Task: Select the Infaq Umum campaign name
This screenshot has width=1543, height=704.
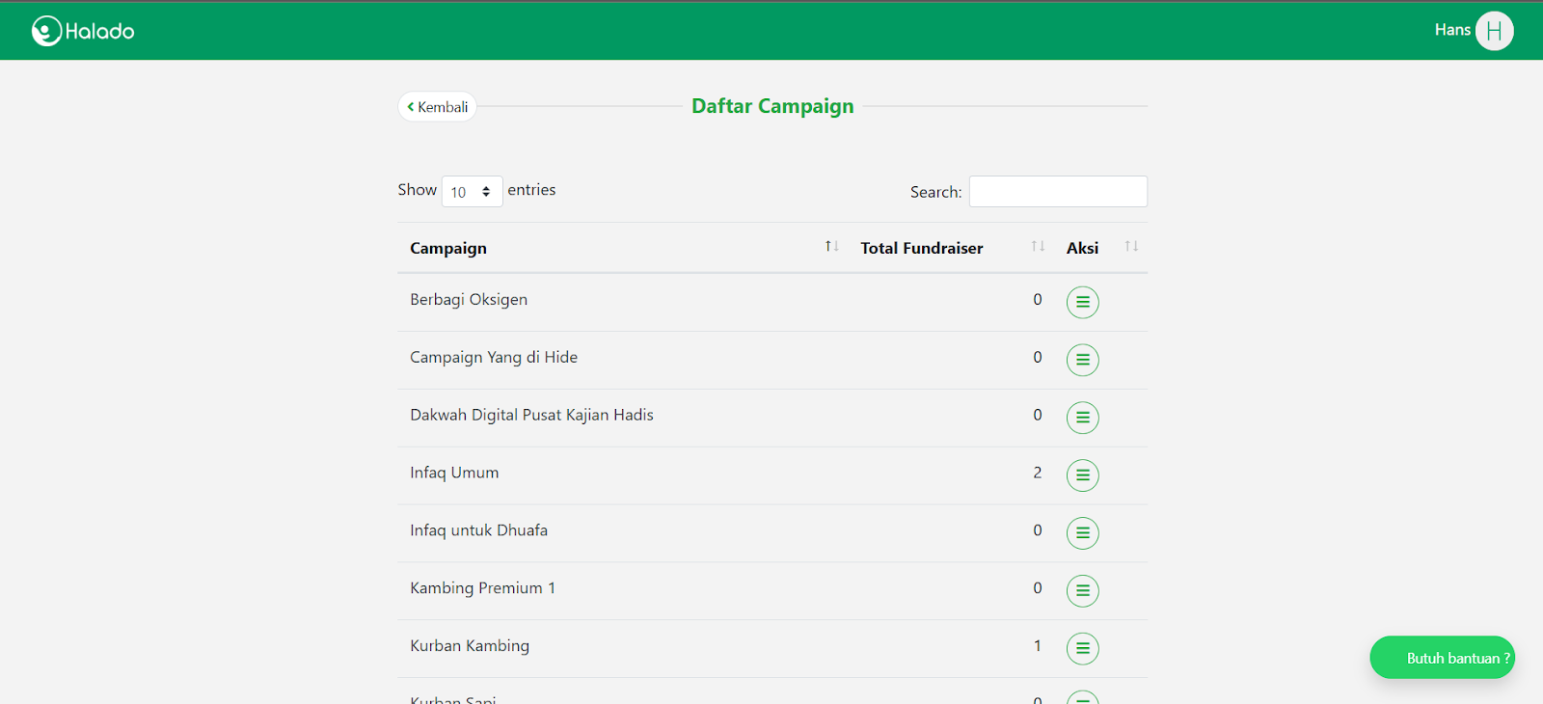Action: (454, 473)
